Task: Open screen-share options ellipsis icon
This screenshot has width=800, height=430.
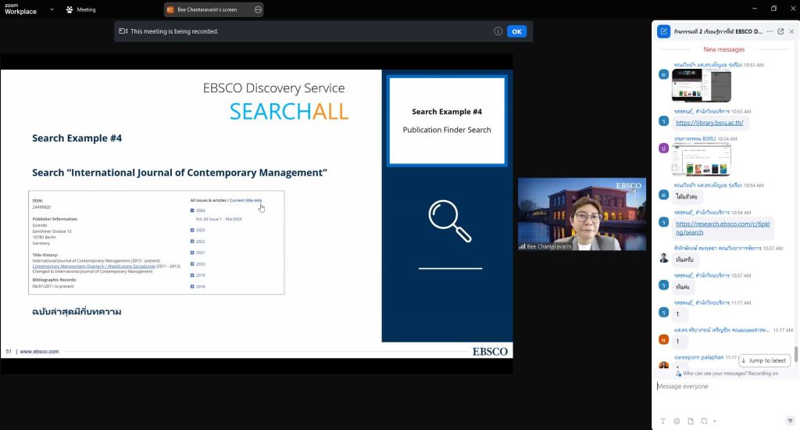Action: pos(258,9)
